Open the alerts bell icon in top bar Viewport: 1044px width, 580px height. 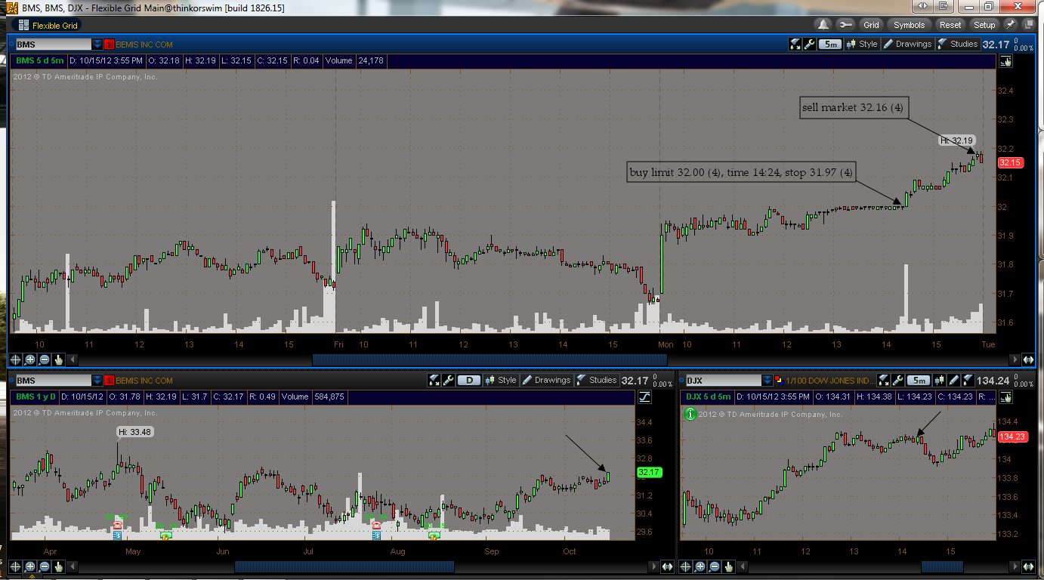point(823,25)
